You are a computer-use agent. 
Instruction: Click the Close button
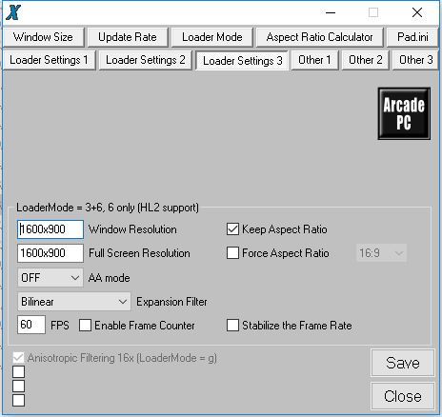pos(403,396)
